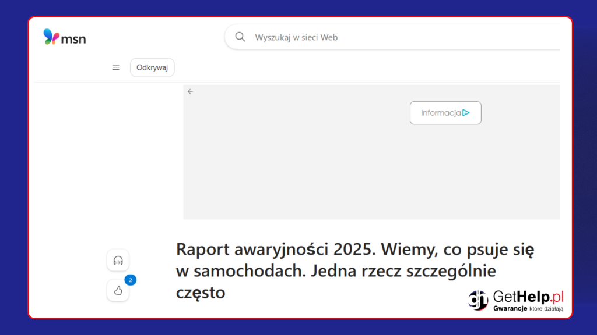Click the back arrow in the ad panel
The height and width of the screenshot is (335, 597).
[x=190, y=91]
